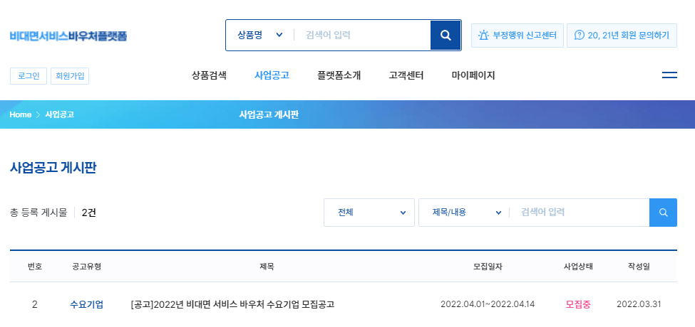Select 플랫폼소개 in navigation
This screenshot has height=327, width=695.
click(x=339, y=75)
